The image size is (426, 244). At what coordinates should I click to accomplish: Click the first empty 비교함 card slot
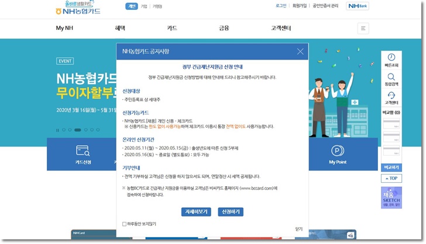coord(391,124)
